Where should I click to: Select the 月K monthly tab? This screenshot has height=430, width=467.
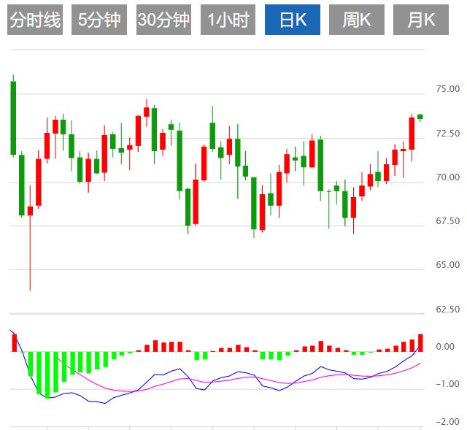pos(421,20)
